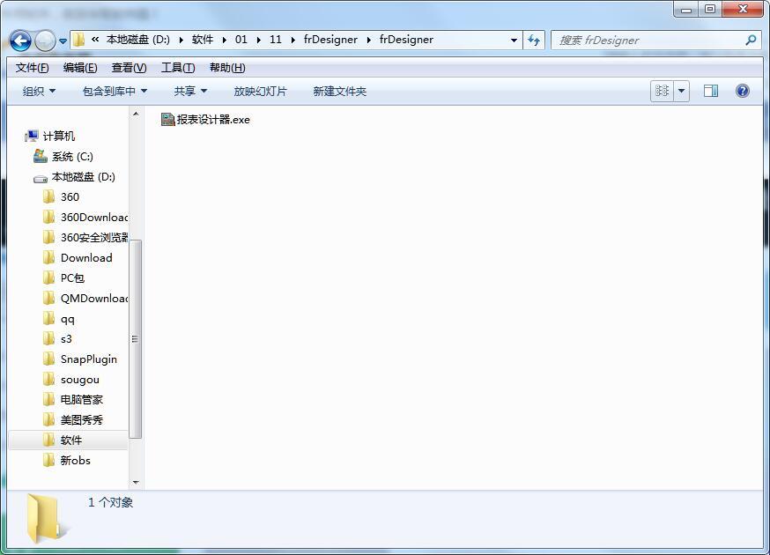Click 01 in the address breadcrumb

241,40
